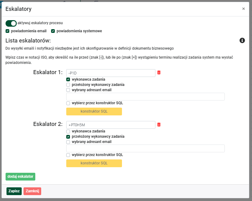
Task: Click the dodaj eskalator button
Action: point(20,176)
